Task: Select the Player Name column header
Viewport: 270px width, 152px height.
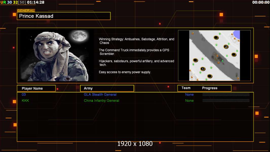Action: 36,88
